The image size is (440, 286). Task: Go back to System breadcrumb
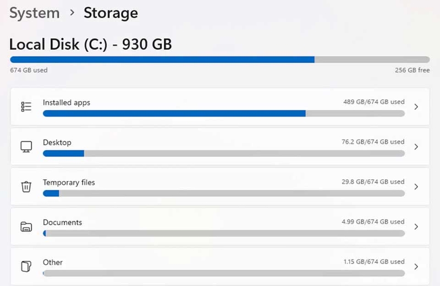click(35, 13)
